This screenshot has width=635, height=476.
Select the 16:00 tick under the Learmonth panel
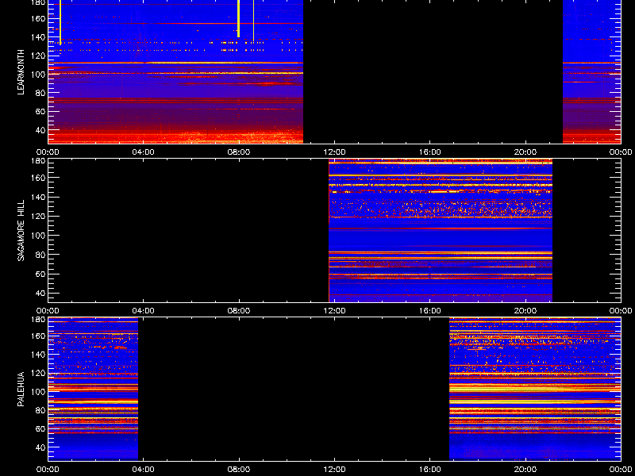pos(430,152)
